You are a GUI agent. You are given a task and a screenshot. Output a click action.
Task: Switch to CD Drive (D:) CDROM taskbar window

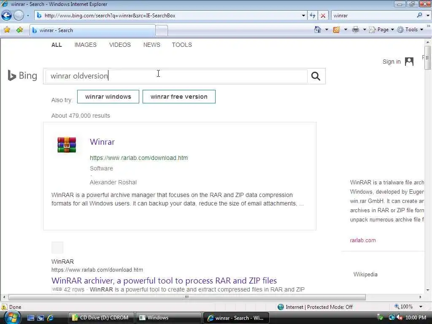[100, 318]
